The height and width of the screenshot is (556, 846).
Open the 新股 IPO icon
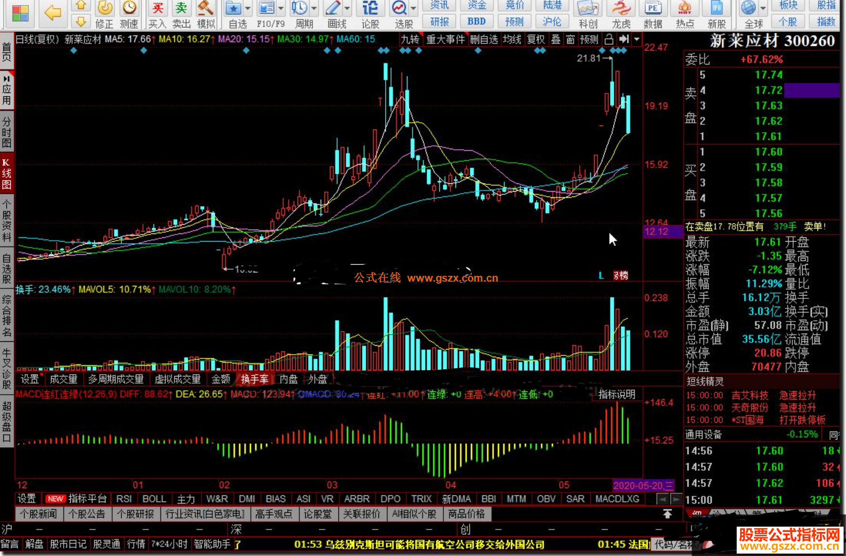coord(716,9)
